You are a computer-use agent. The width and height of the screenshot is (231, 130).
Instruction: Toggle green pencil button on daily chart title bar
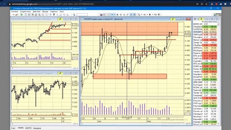tap(173, 19)
